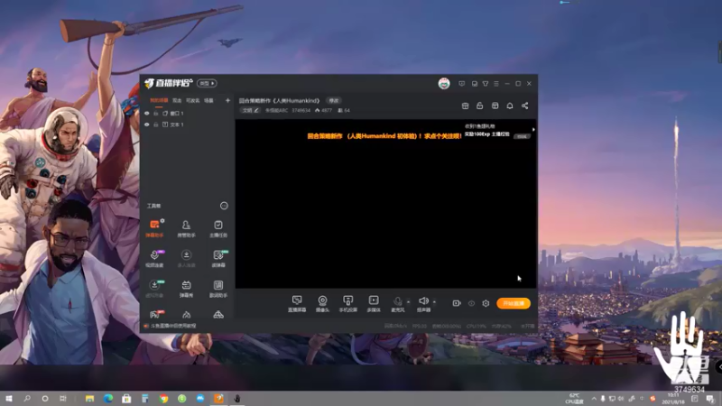The width and height of the screenshot is (722, 406).
Task: Click the lock-shaped icon above the preview
Action: tap(480, 106)
